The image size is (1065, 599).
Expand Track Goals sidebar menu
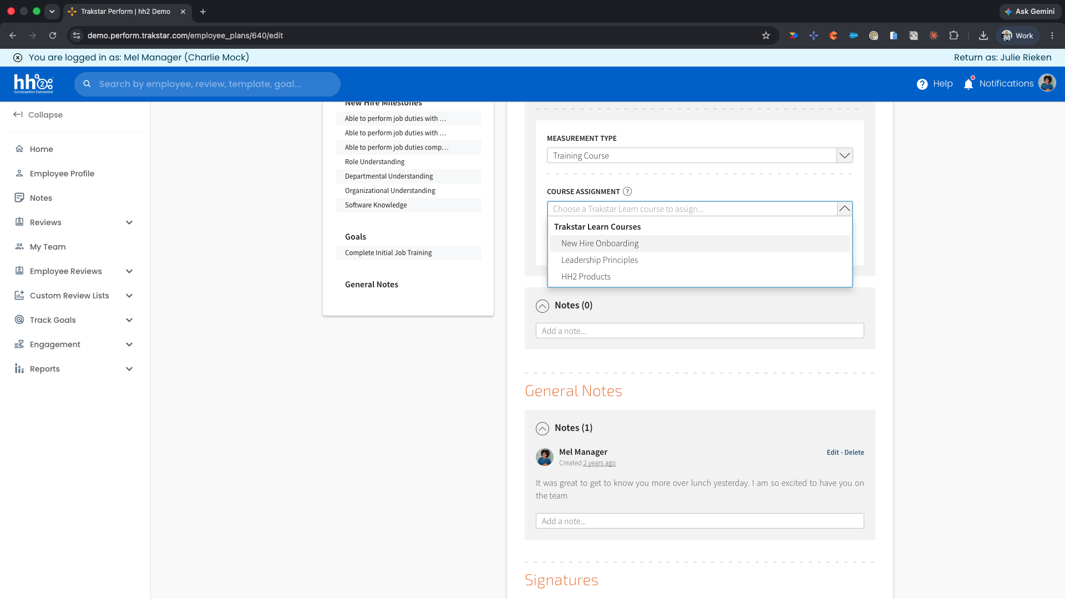tap(129, 320)
